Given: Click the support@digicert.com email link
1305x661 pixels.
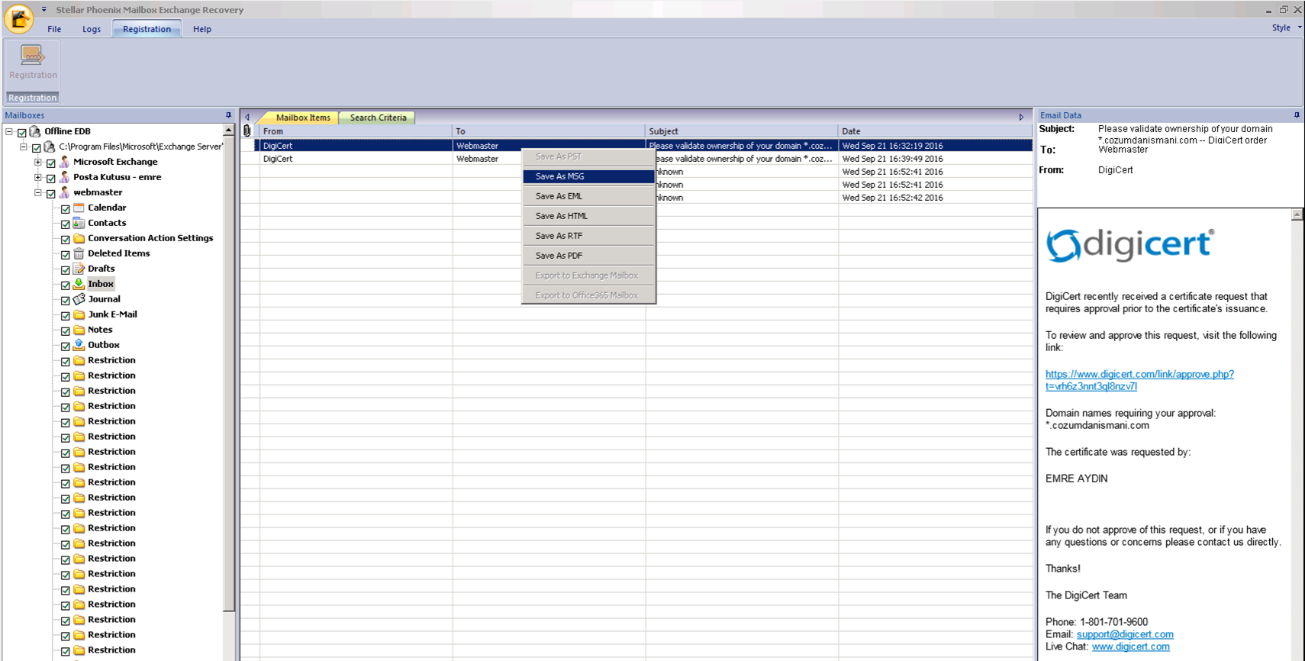Looking at the screenshot, I should (x=1125, y=634).
